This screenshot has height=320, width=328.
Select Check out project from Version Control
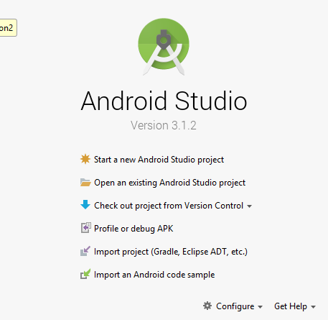coord(169,206)
